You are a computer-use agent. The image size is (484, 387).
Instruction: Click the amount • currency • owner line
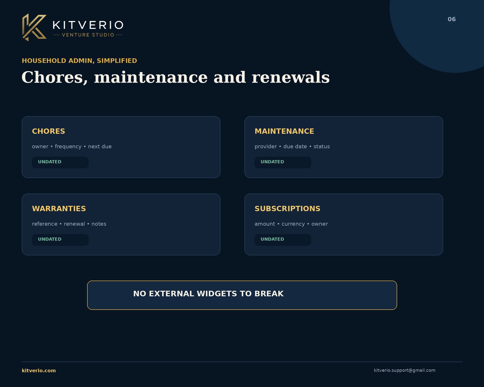[291, 224]
